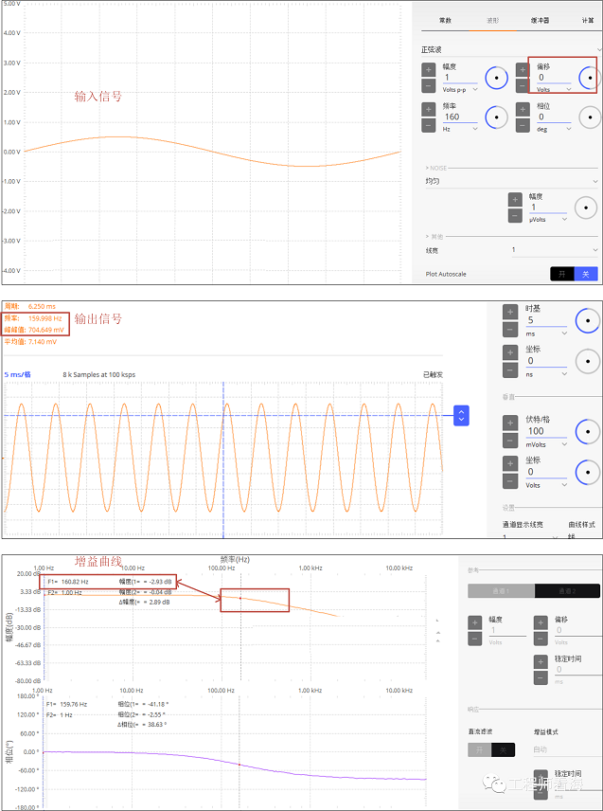Screen dimensions: 603x811
Task: Turn Plot Autoscale on with 开
Action: [562, 274]
